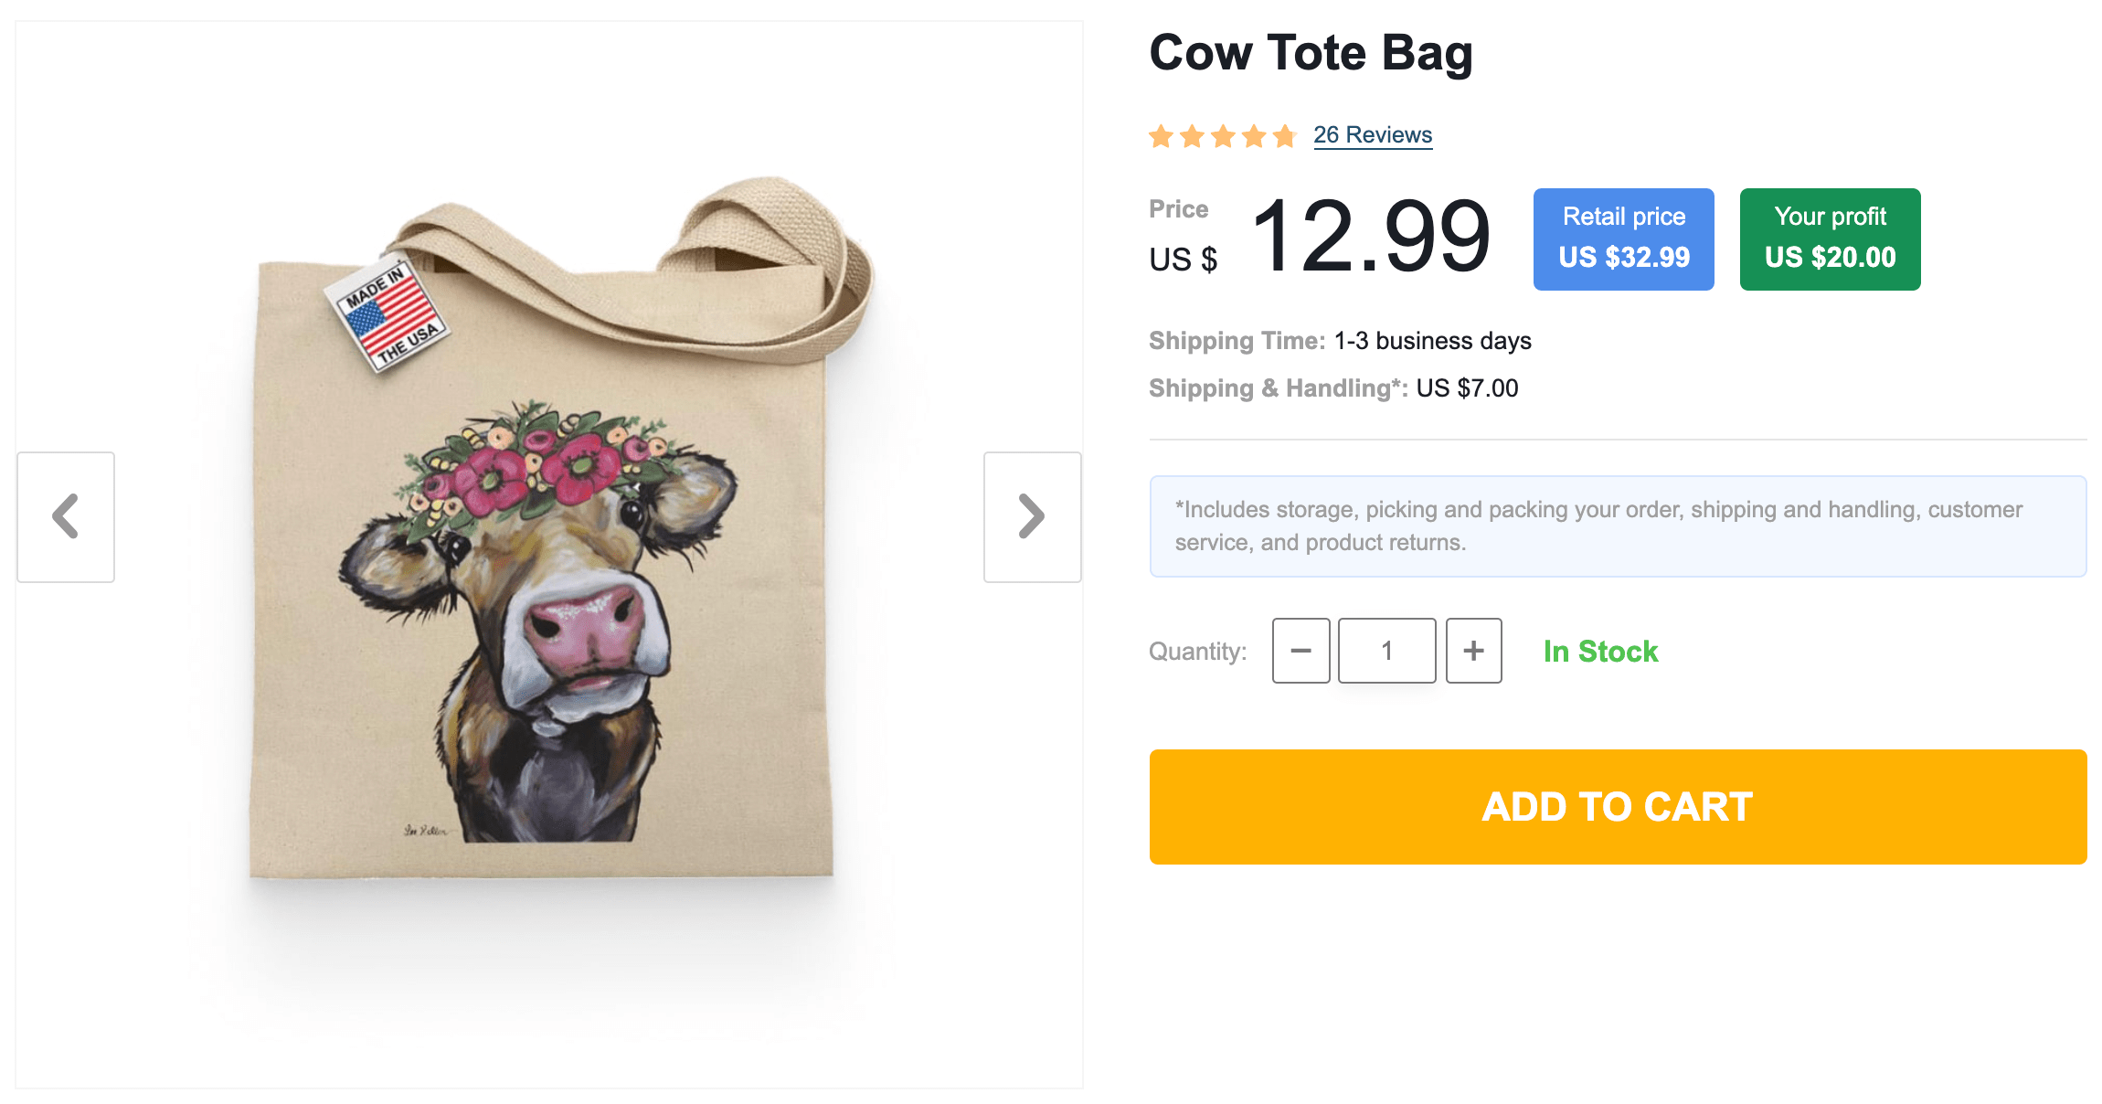
Task: Click the Made in the USA tag
Action: pyautogui.click(x=388, y=315)
